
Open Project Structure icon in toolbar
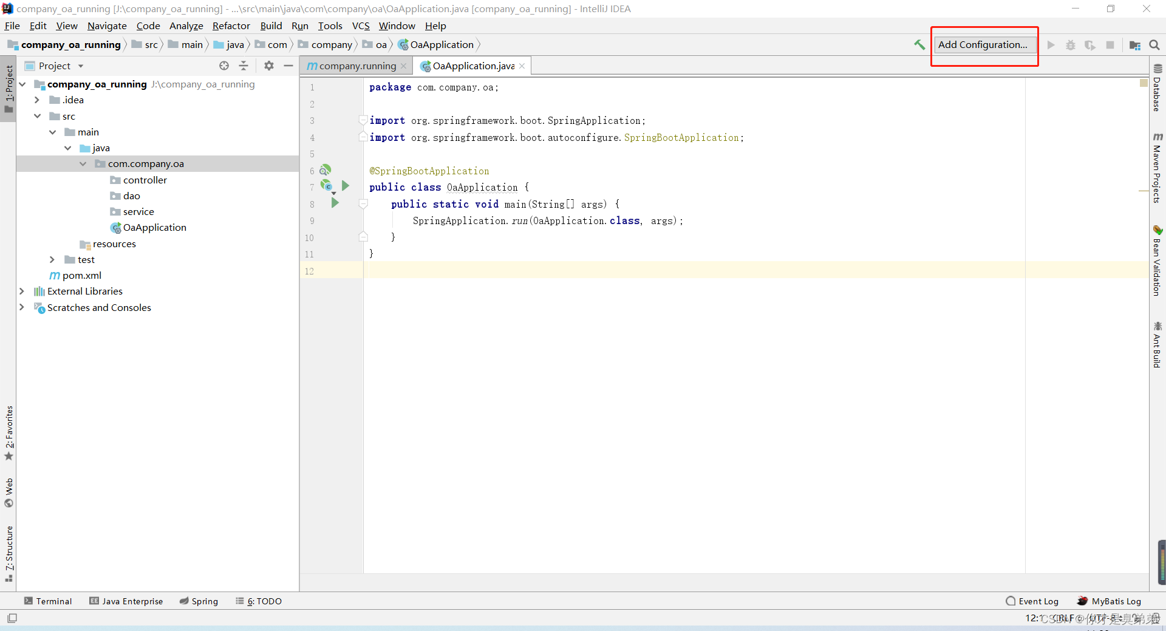pos(1134,45)
